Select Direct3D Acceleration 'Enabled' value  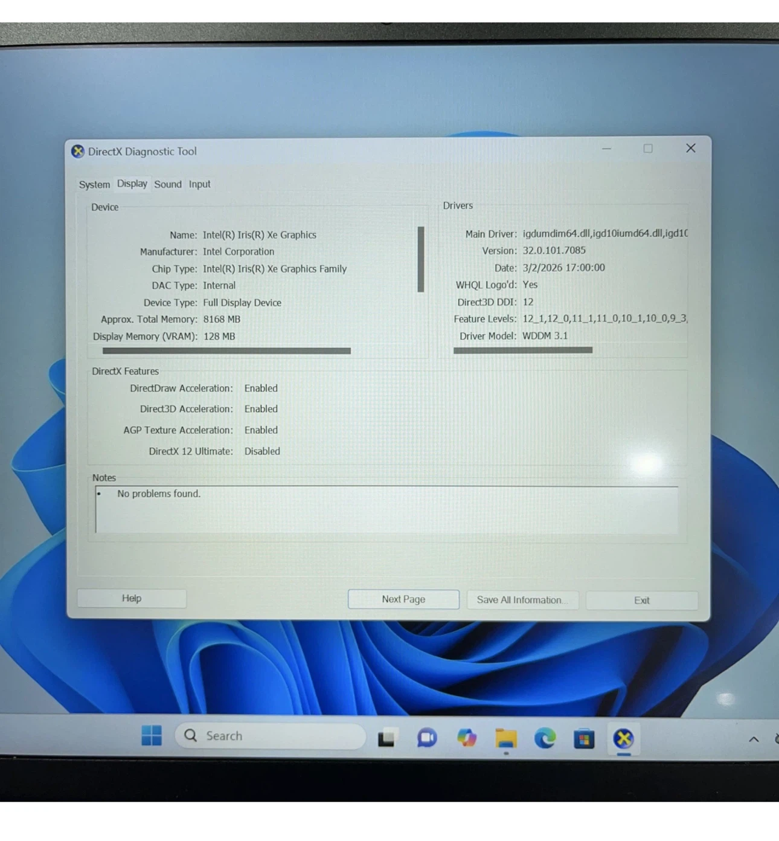pos(261,409)
